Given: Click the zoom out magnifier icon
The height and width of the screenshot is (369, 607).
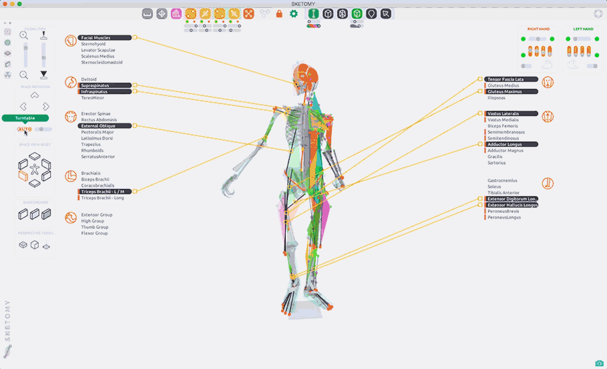Looking at the screenshot, I should [24, 75].
